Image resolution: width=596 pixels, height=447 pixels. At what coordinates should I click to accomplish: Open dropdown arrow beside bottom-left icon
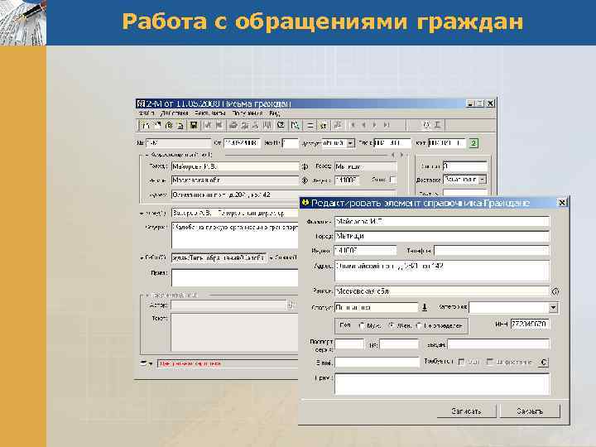[151, 363]
